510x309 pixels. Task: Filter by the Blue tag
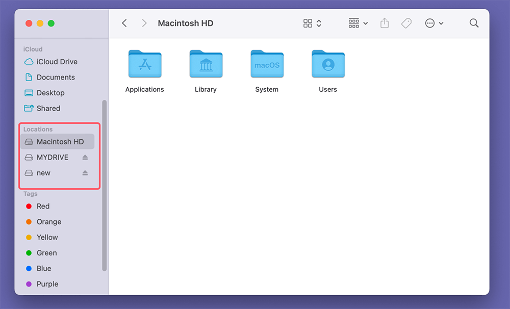pos(58,269)
